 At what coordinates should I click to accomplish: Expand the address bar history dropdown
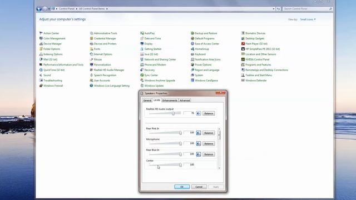click(x=274, y=9)
